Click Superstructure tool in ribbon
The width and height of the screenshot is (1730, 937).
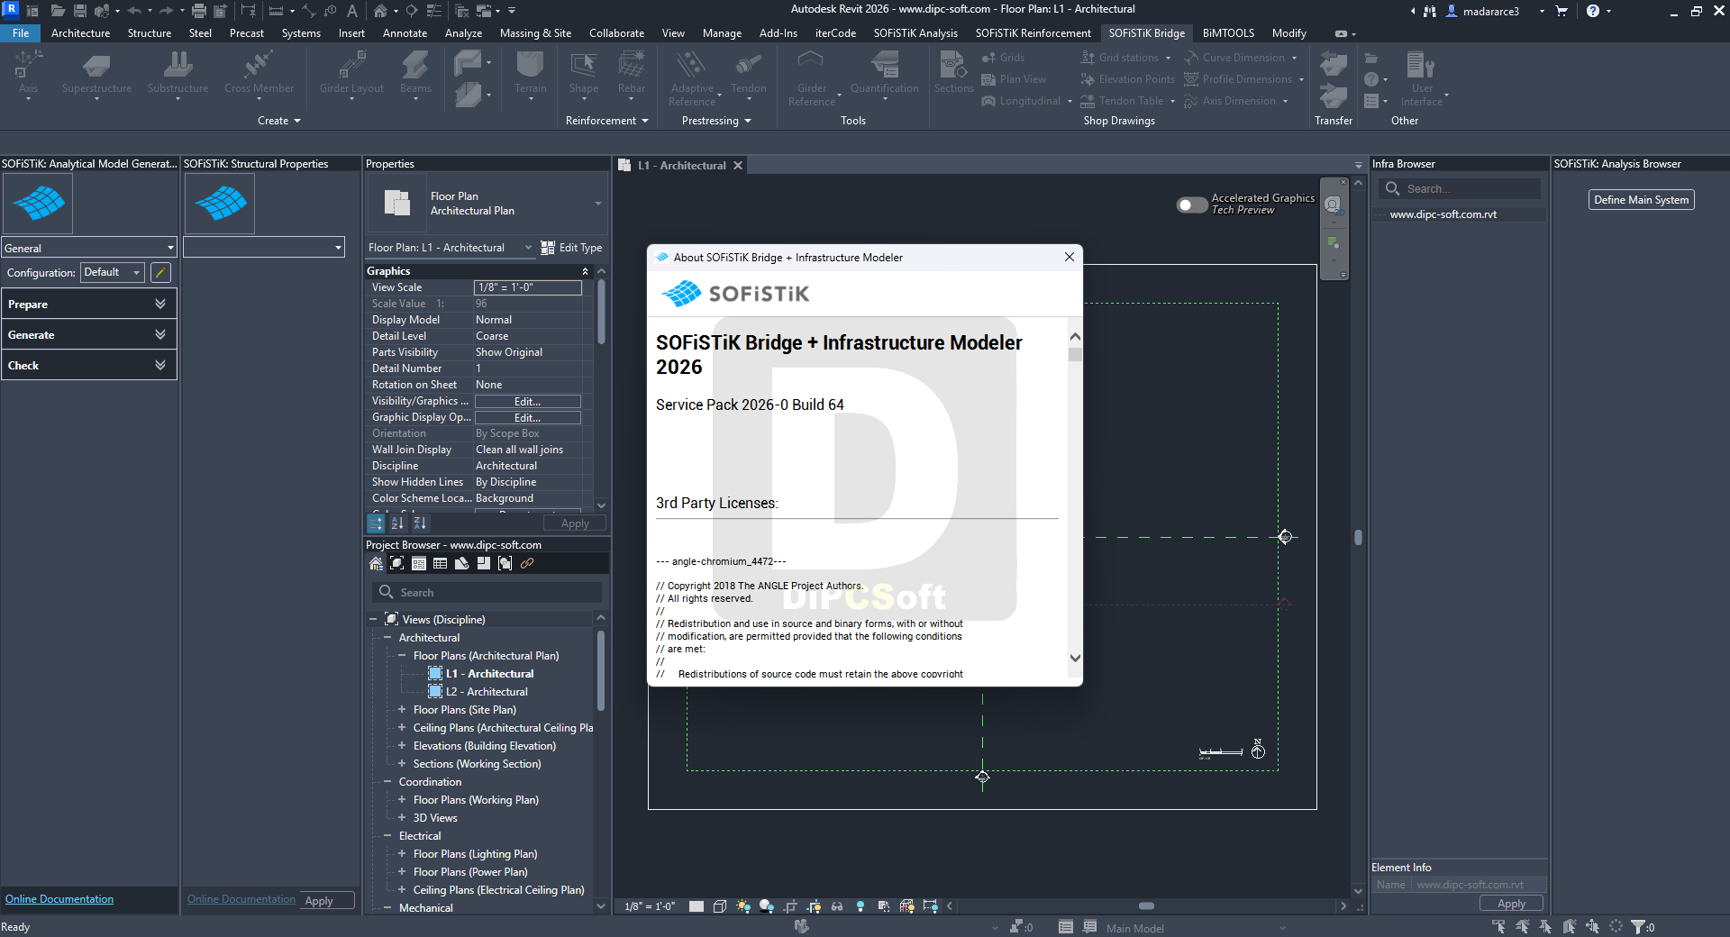tap(96, 74)
